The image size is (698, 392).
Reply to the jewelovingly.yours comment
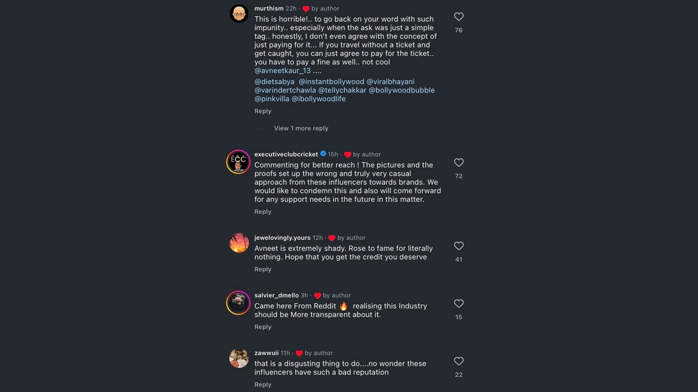point(263,269)
